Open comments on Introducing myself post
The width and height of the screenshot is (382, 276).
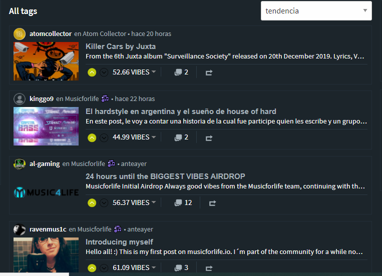pyautogui.click(x=181, y=267)
